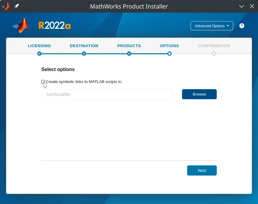Screen dimensions: 258x204
Task: Go to the PRODUCTS step tab
Action: 129,46
